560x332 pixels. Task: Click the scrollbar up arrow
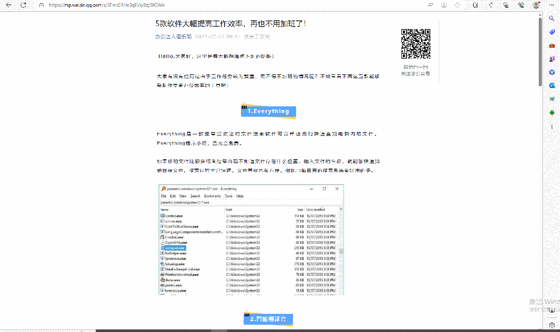[x=540, y=15]
